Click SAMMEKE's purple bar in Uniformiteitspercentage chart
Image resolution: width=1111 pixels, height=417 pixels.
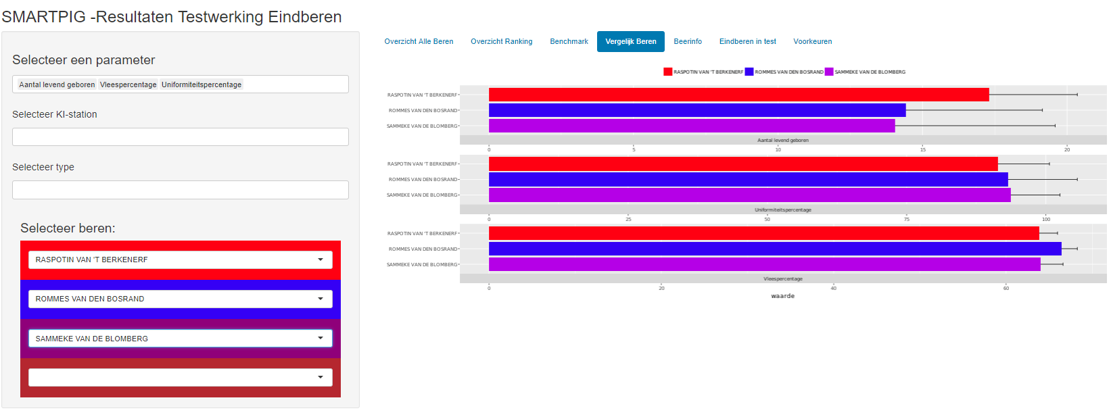750,195
